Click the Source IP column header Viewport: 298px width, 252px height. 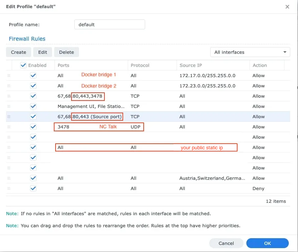coord(213,65)
